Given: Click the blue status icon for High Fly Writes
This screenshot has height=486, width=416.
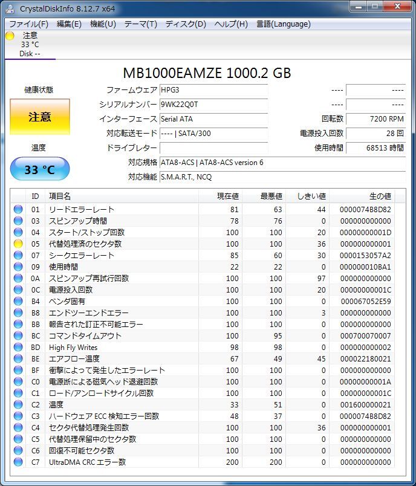Looking at the screenshot, I should (18, 347).
